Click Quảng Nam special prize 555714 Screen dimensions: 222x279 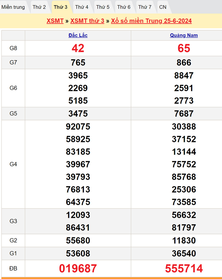point(184,269)
